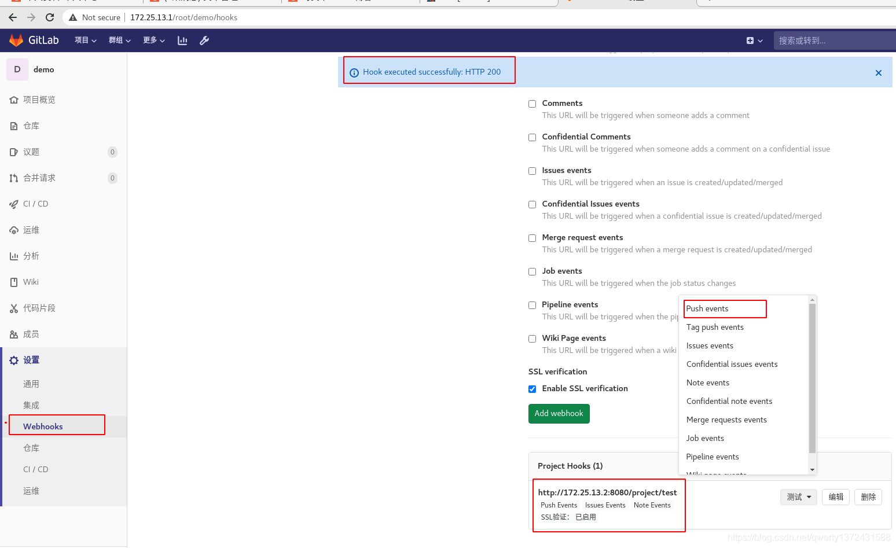The height and width of the screenshot is (548, 896).
Task: Select Job events in dropdown menu
Action: pos(705,439)
